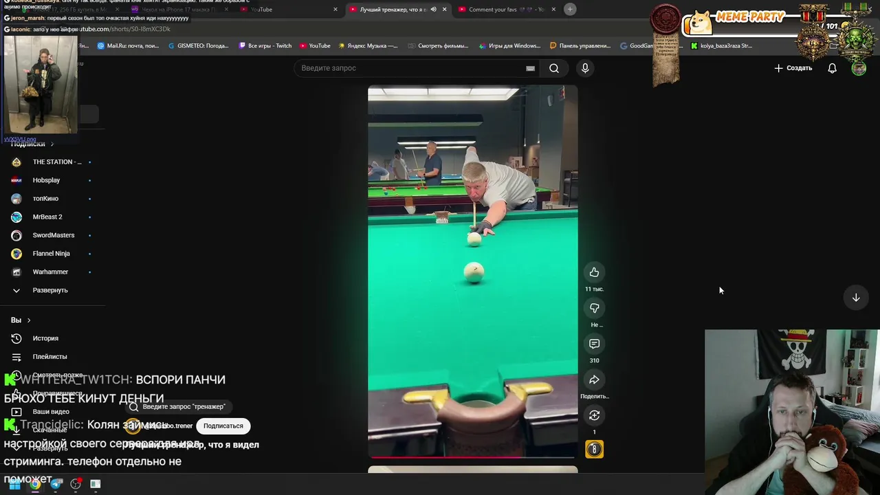Screen dimensions: 880x495
Task: Open MrBeast 2 subscription channel
Action: click(x=52, y=217)
